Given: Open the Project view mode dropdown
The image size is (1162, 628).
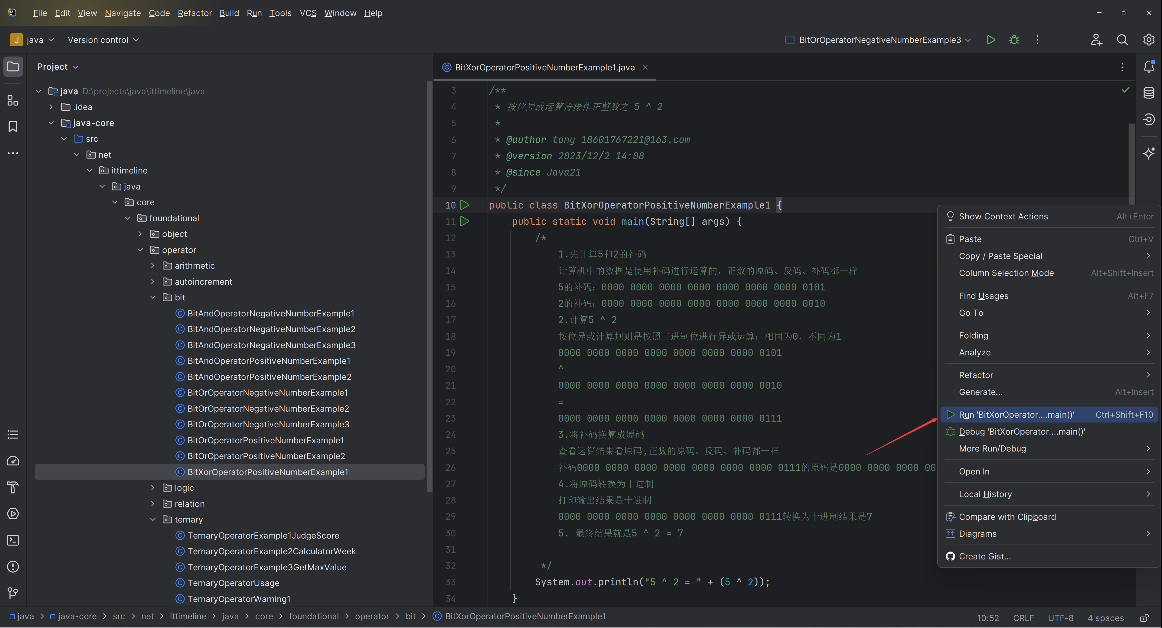Looking at the screenshot, I should (x=58, y=67).
